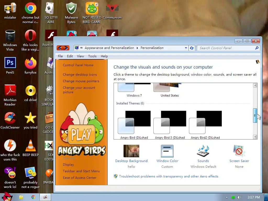Open Change your account picture link
The height and width of the screenshot is (201, 268).
pos(79,90)
